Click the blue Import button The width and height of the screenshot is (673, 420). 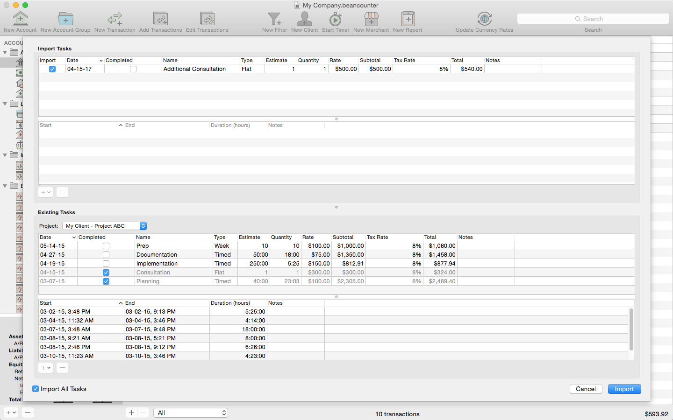tap(624, 389)
